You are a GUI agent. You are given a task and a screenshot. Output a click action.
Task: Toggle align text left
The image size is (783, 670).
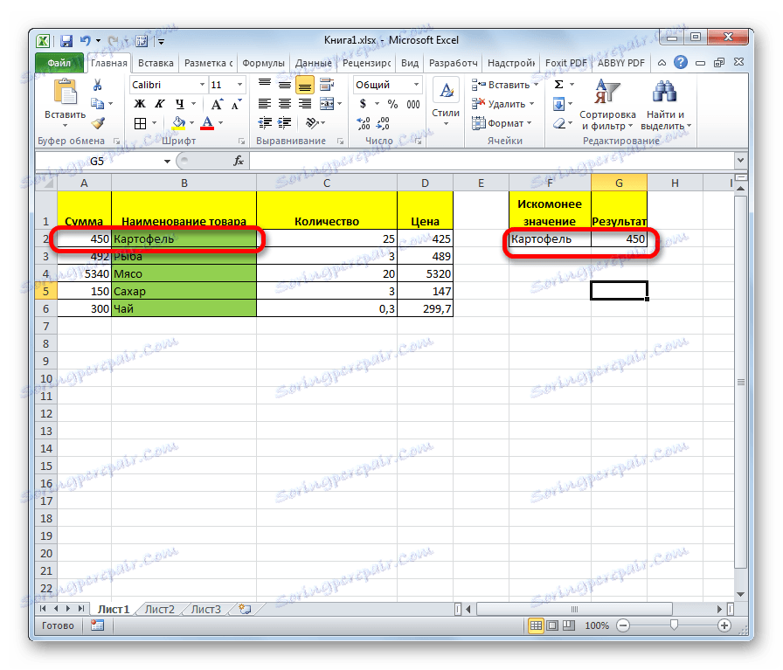point(265,104)
